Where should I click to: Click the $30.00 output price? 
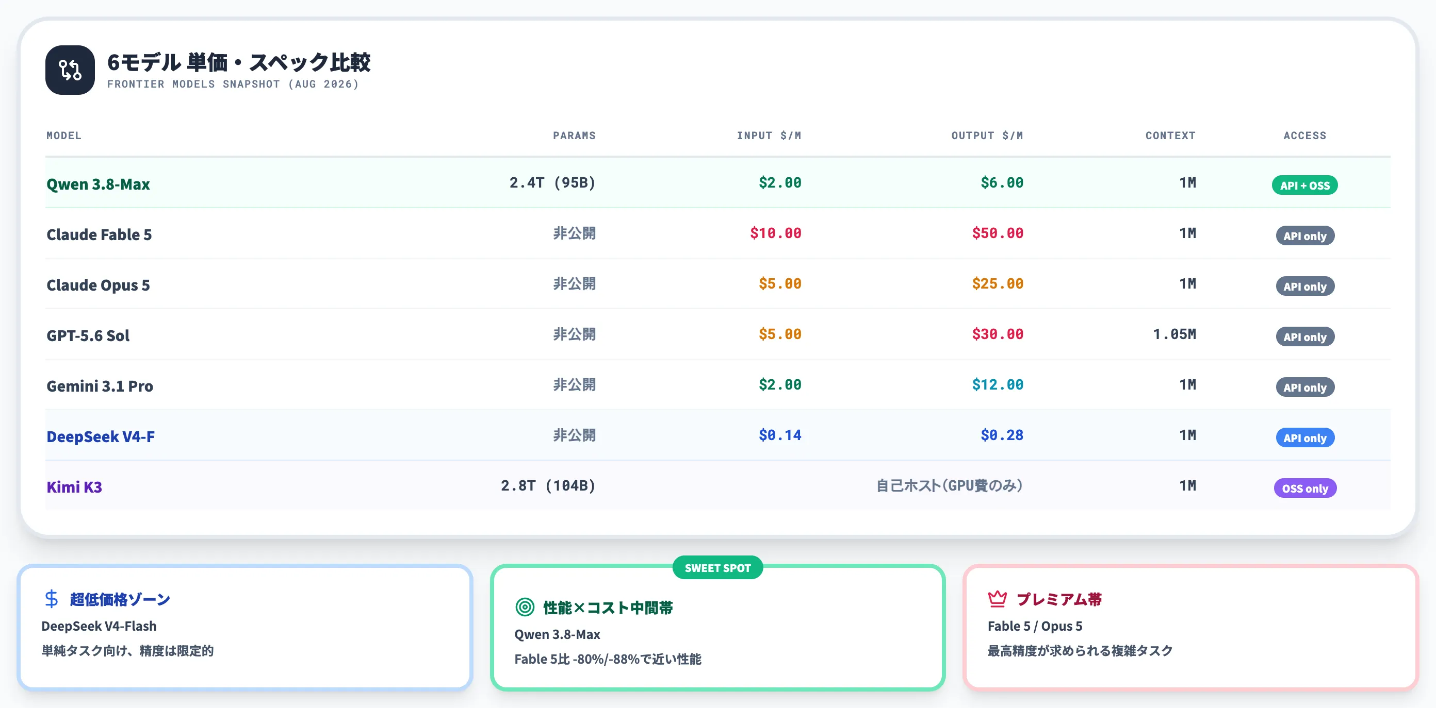coord(997,334)
